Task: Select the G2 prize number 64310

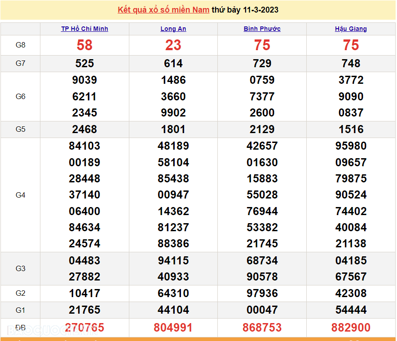Action: click(173, 294)
